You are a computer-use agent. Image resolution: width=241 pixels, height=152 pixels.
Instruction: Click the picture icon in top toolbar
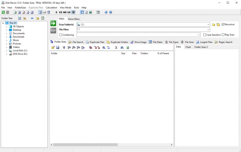point(91,12)
